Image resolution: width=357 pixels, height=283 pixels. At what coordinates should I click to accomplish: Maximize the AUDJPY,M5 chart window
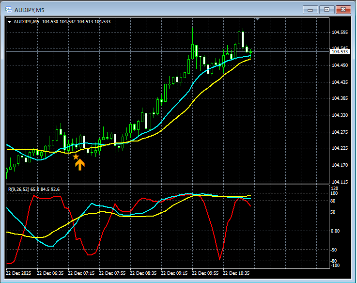pos(326,9)
